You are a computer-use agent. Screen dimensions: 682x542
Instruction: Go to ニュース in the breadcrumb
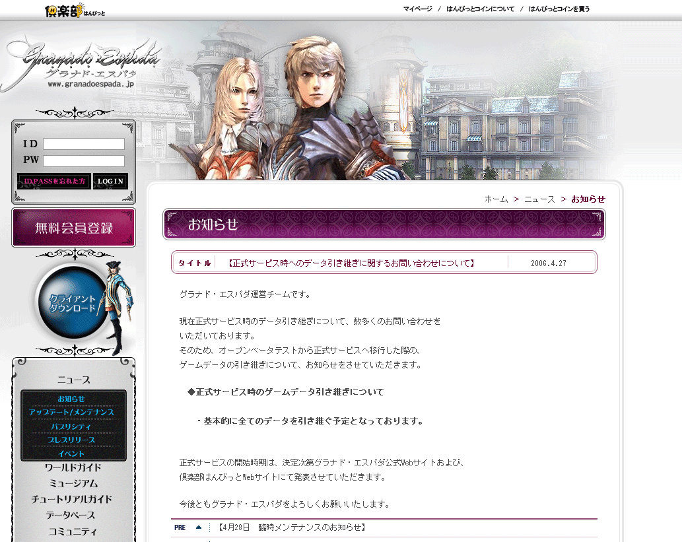tap(539, 199)
